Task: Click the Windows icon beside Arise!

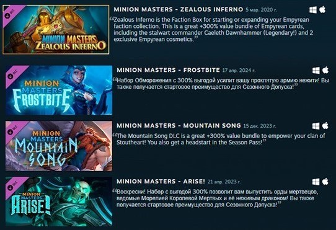Action: (x=316, y=182)
